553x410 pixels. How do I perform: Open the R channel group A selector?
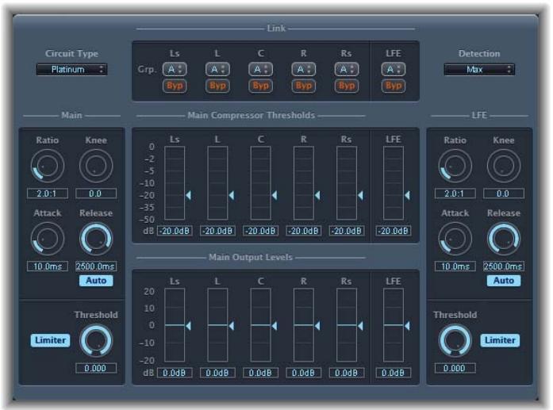(304, 70)
